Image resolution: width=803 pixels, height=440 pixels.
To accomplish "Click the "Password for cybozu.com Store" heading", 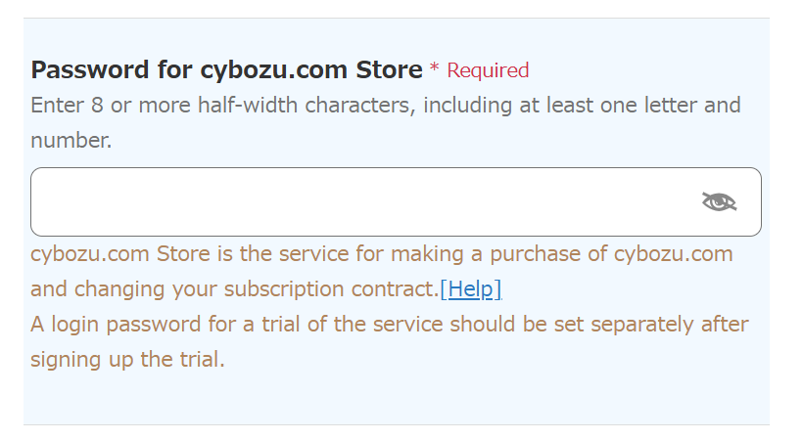I will point(226,70).
